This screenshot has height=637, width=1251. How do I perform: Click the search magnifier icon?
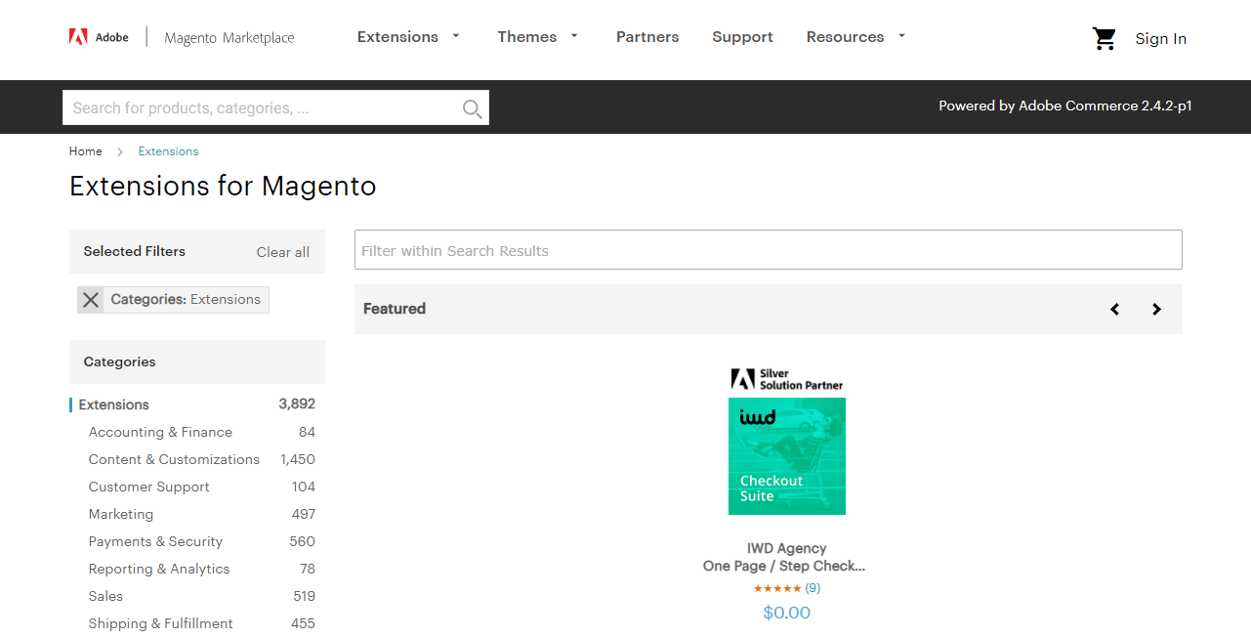coord(472,108)
